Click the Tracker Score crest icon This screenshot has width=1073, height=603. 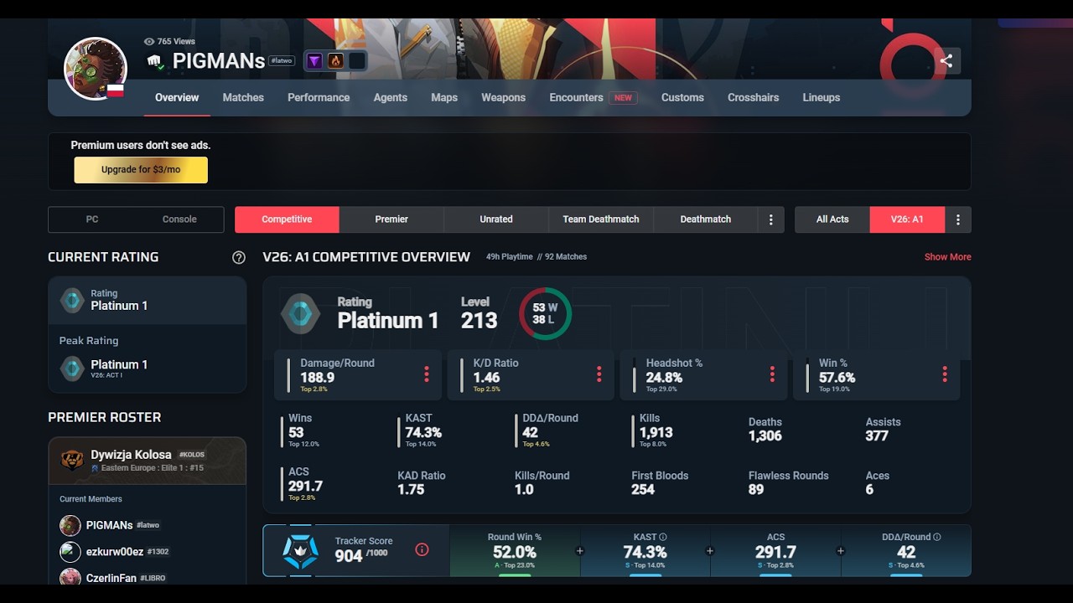coord(300,551)
